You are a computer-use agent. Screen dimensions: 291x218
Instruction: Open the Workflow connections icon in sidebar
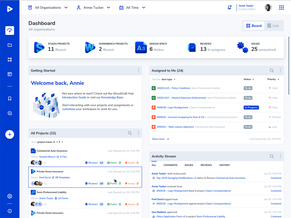9,59
